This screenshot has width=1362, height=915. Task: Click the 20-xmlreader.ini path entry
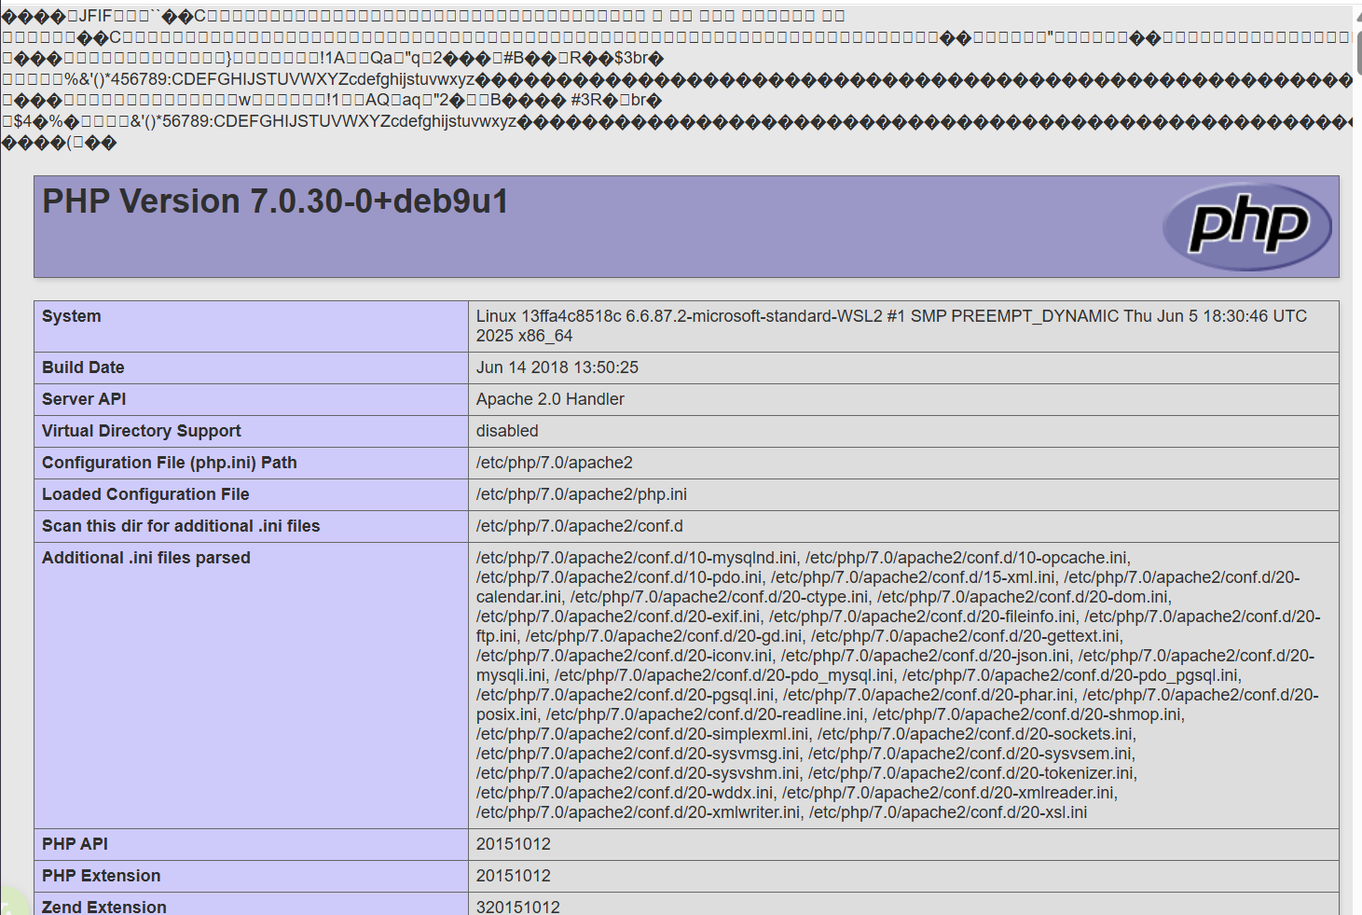(948, 793)
